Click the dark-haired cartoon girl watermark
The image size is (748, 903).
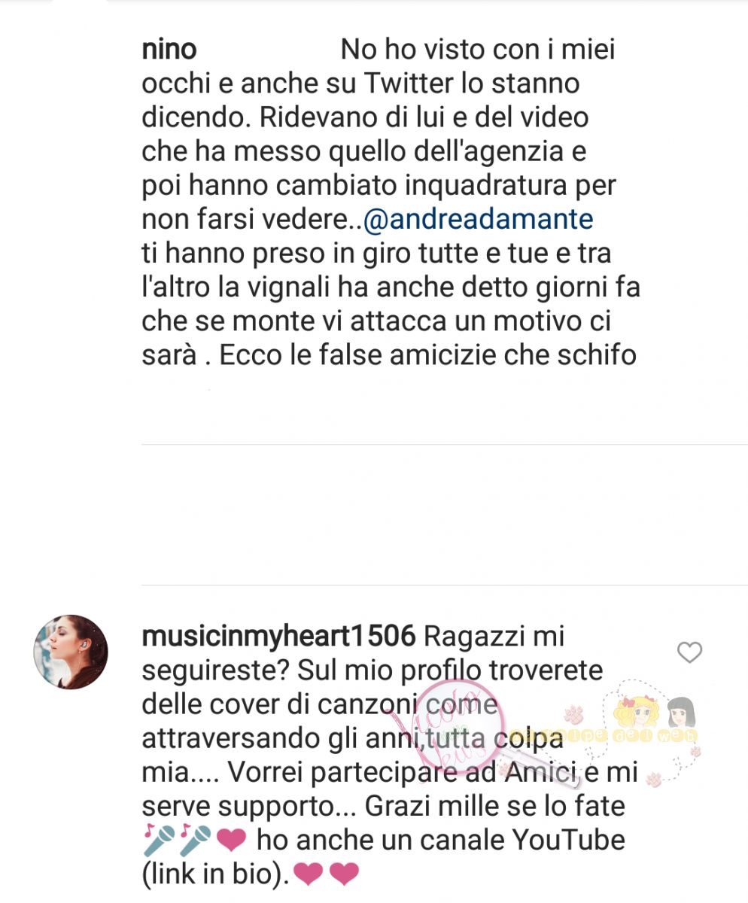[x=680, y=712]
